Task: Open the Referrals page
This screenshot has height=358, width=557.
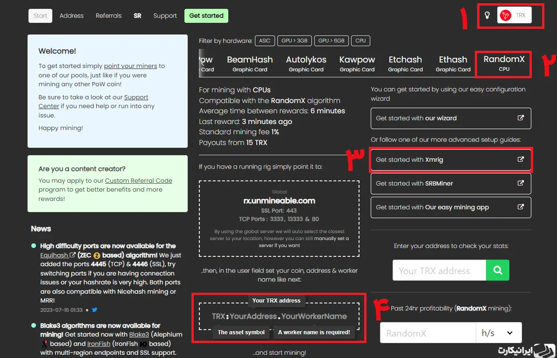Action: pos(109,15)
